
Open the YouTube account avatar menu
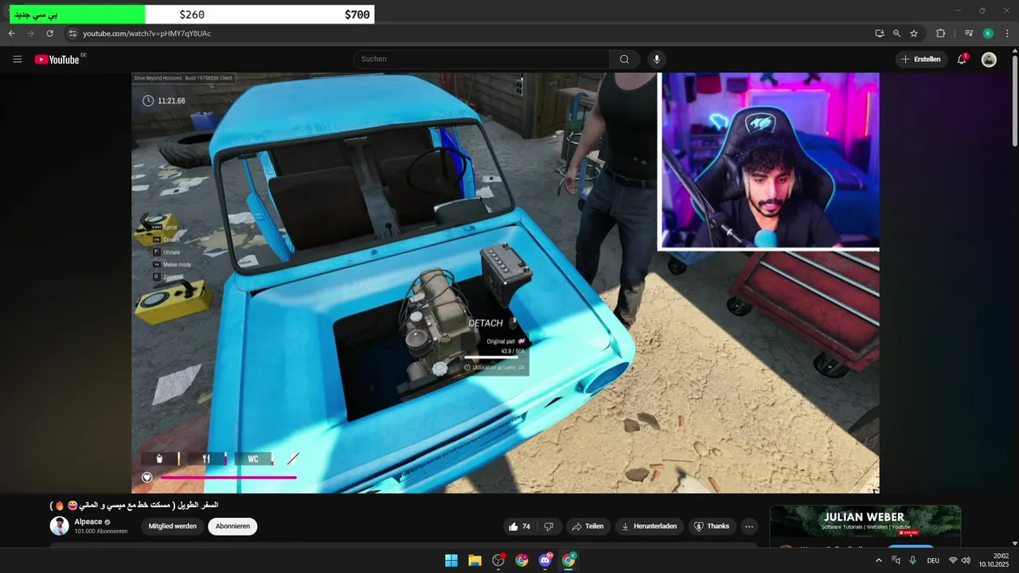click(989, 59)
